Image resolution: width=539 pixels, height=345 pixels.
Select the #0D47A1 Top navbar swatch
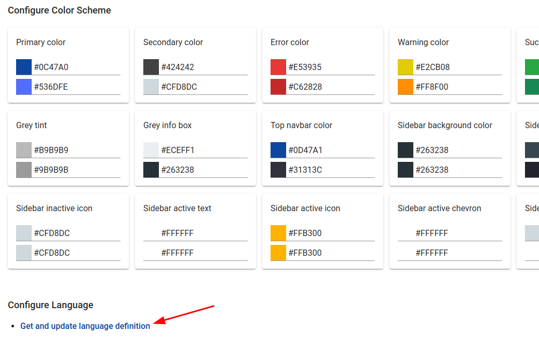pos(278,150)
